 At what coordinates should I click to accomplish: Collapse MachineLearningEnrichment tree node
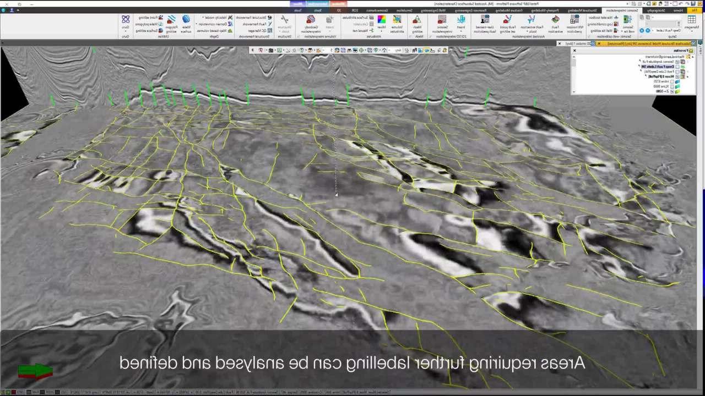point(693,57)
